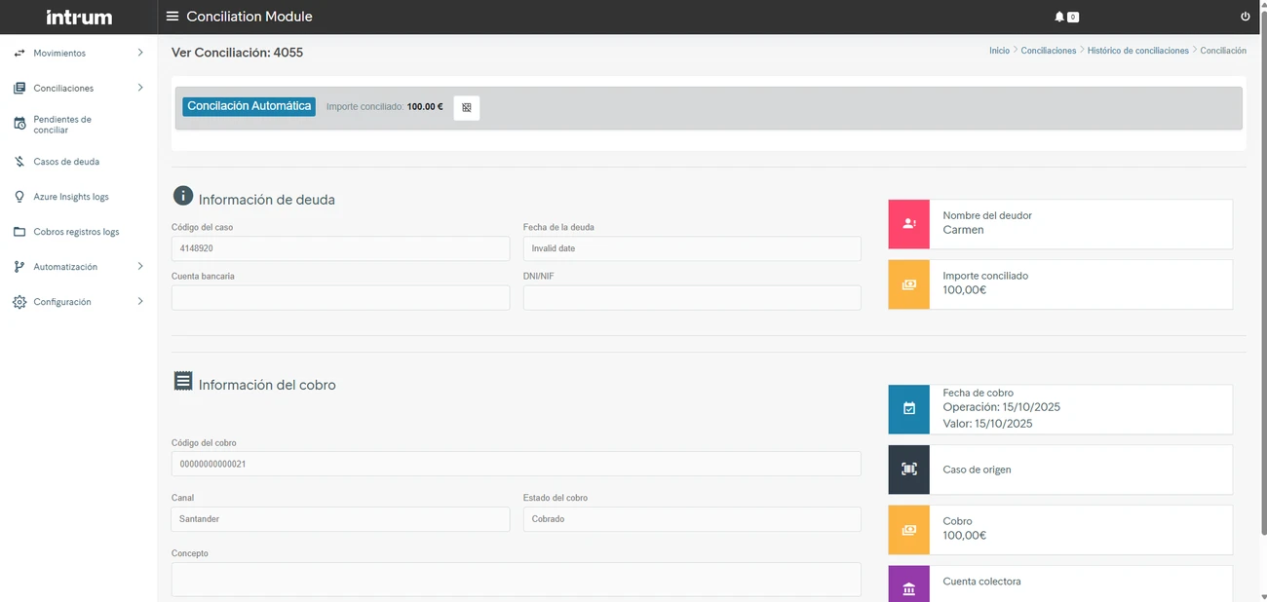Open Pendientes de conciliar in sidebar
This screenshot has width=1267, height=602.
pyautogui.click(x=62, y=125)
